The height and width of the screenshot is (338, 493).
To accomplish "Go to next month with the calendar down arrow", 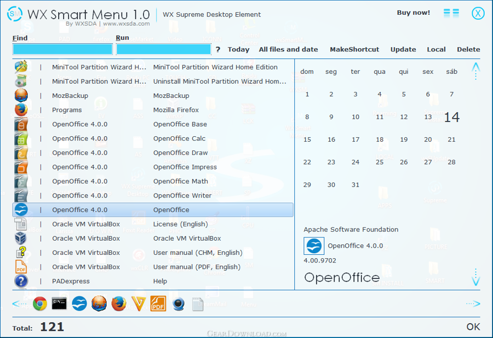I will click(475, 277).
